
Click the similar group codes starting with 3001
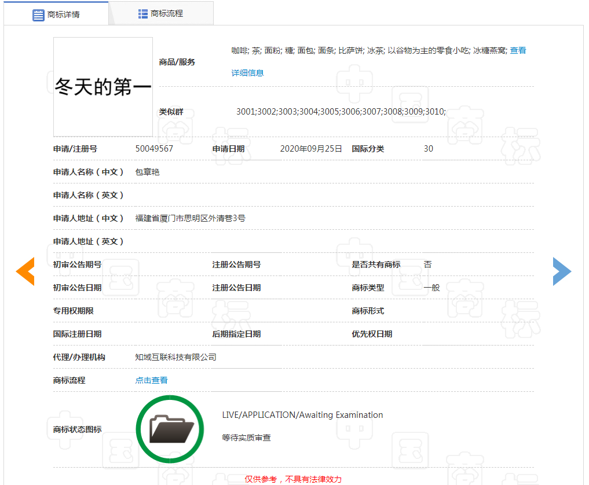pyautogui.click(x=341, y=112)
